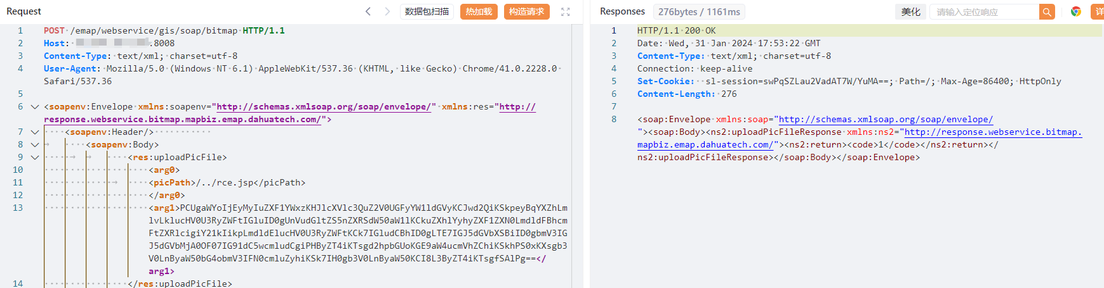Focus the 请输入定位响应 search field
Screen dimensions: 1104x288
point(984,11)
